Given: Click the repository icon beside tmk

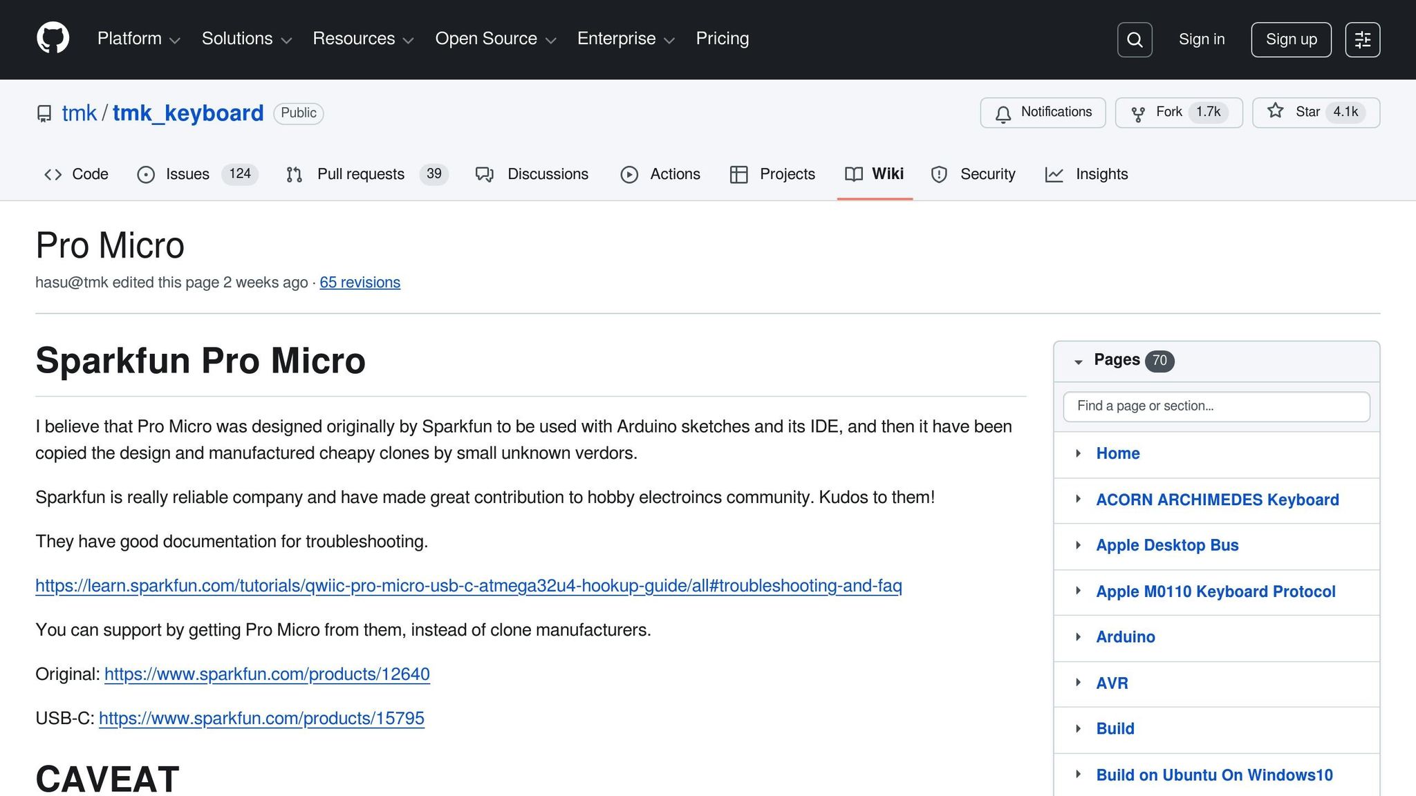Looking at the screenshot, I should (44, 113).
